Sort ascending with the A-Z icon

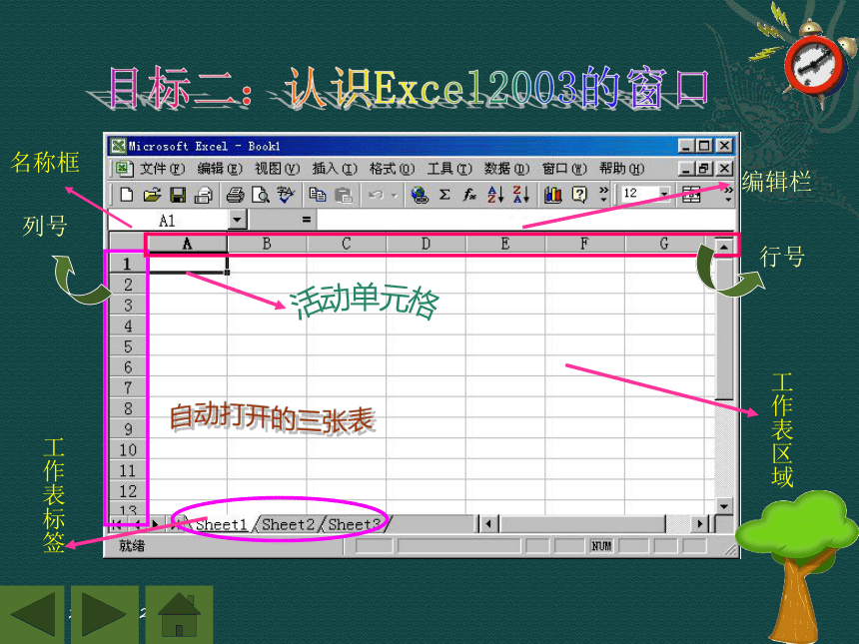[x=495, y=195]
